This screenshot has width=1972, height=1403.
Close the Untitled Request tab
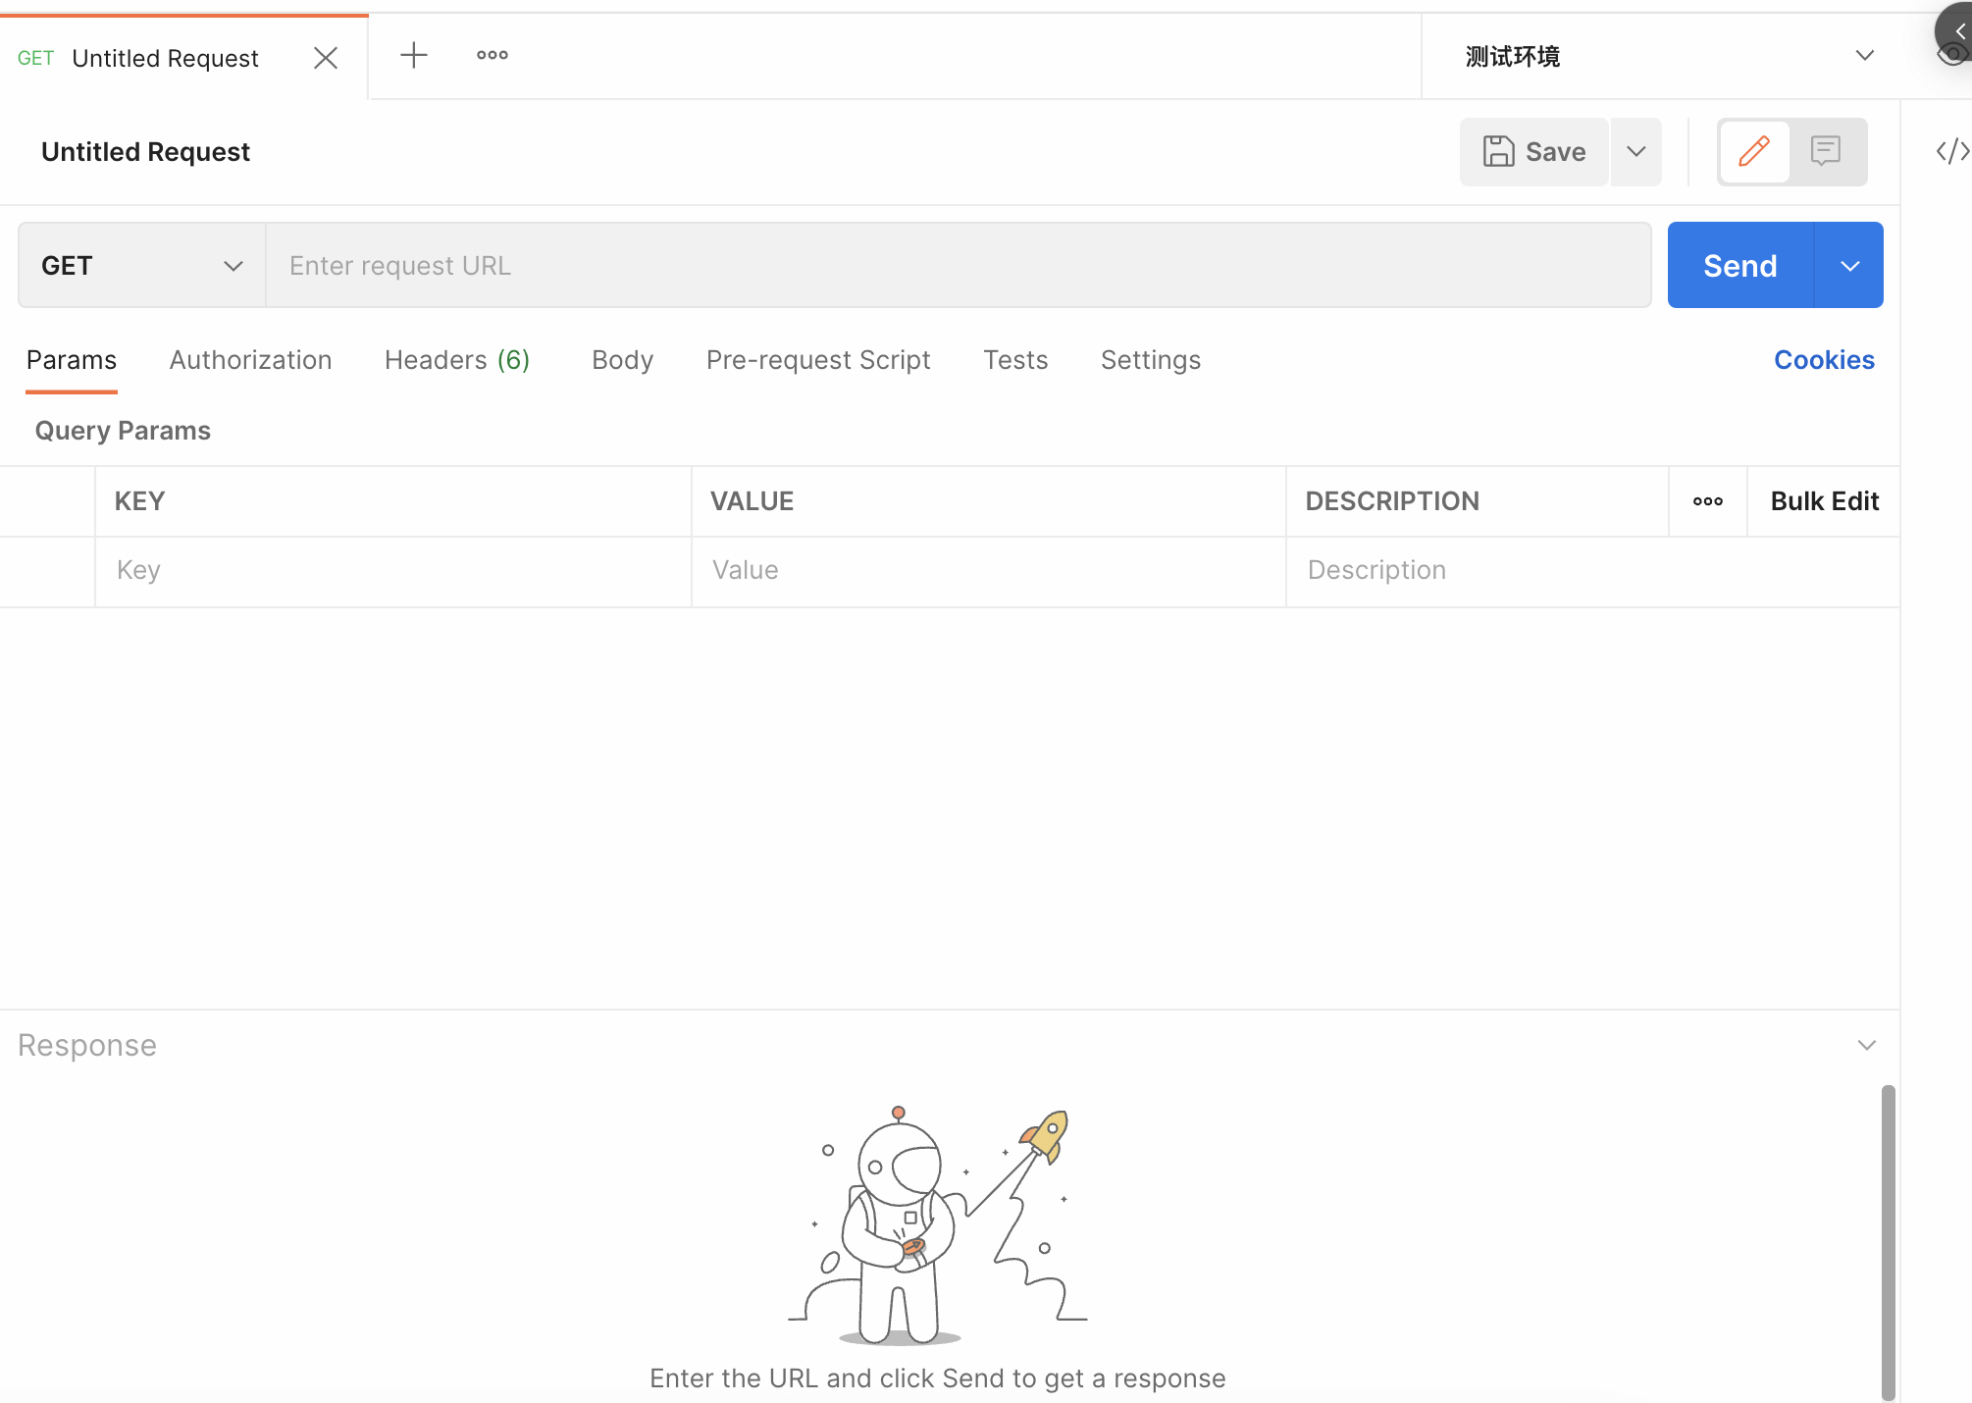pyautogui.click(x=326, y=58)
